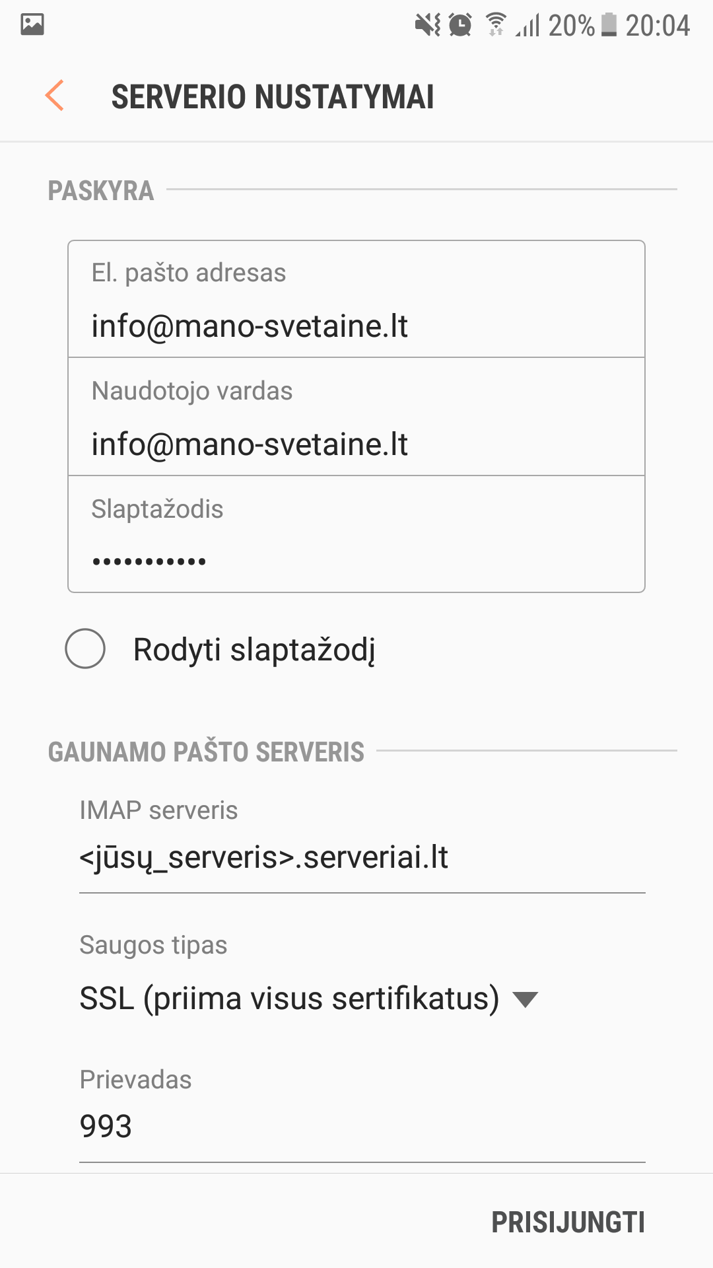
Task: Change the Prievadas port value 993
Action: pyautogui.click(x=362, y=1126)
